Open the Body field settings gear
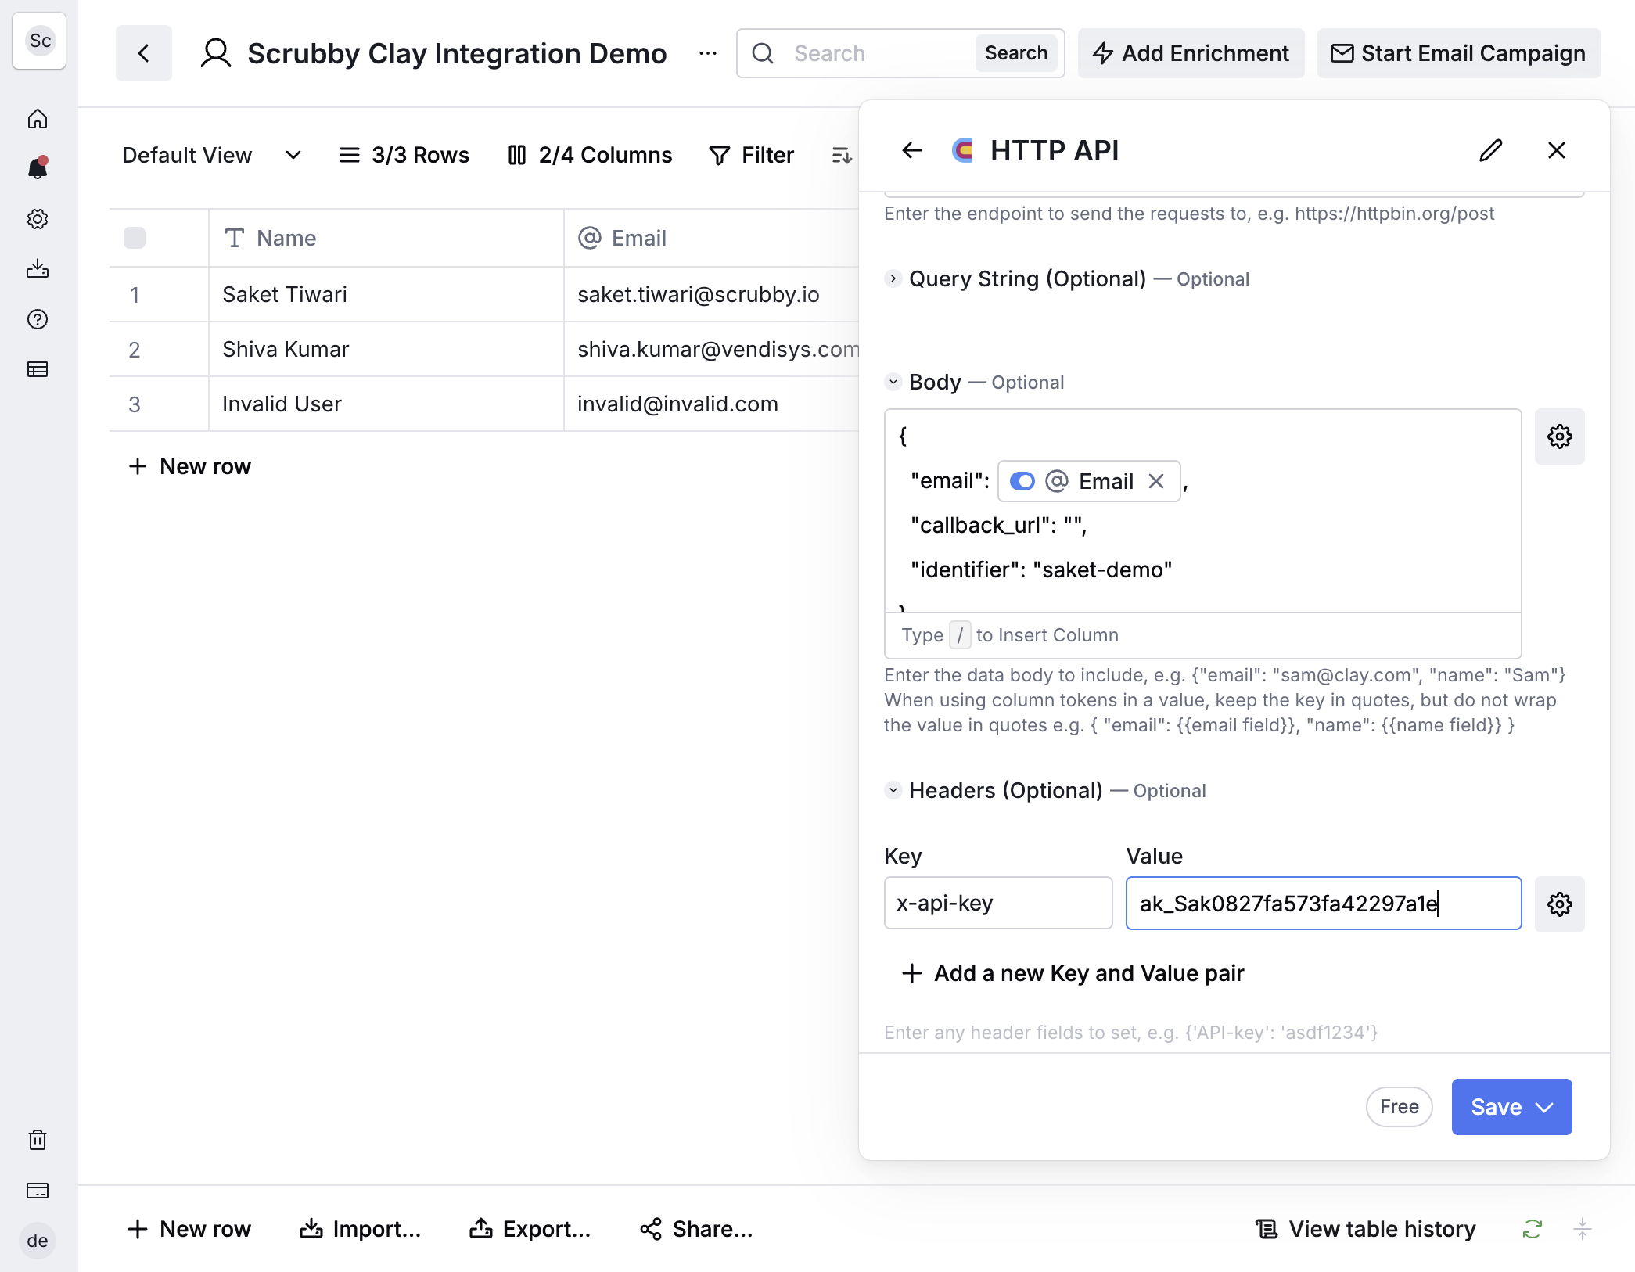The image size is (1635, 1272). (x=1560, y=437)
